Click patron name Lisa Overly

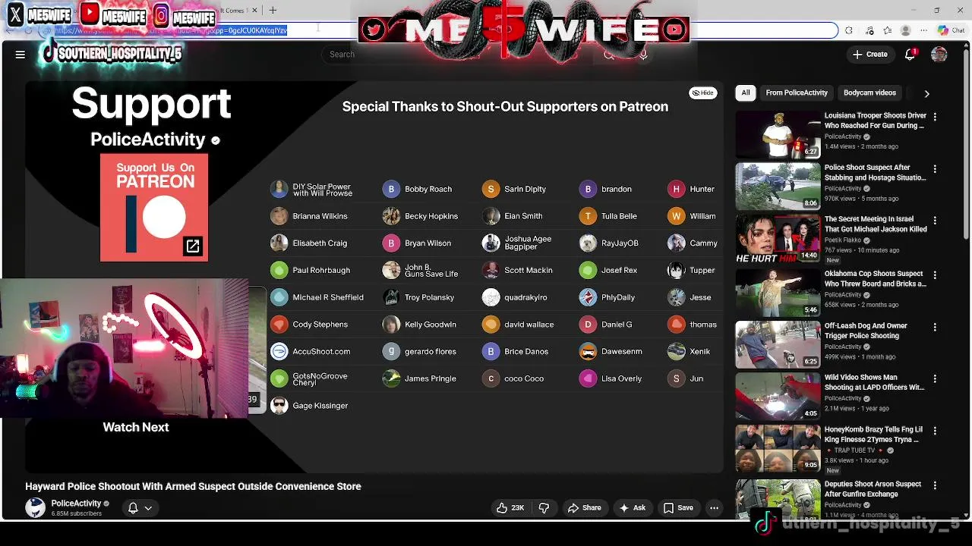(621, 378)
